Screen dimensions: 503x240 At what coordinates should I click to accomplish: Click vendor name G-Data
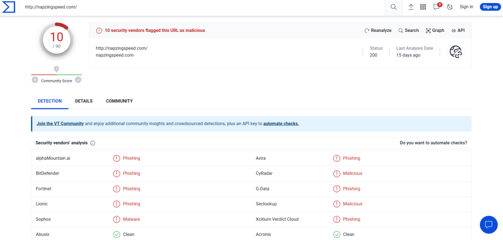pos(263,189)
